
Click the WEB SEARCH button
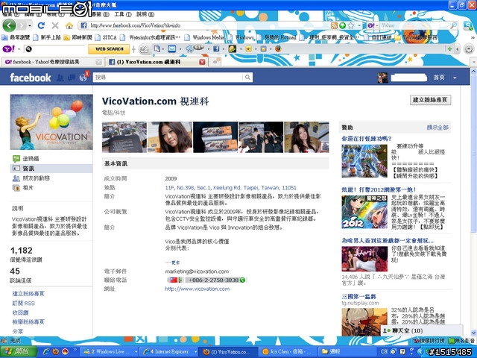(x=109, y=48)
